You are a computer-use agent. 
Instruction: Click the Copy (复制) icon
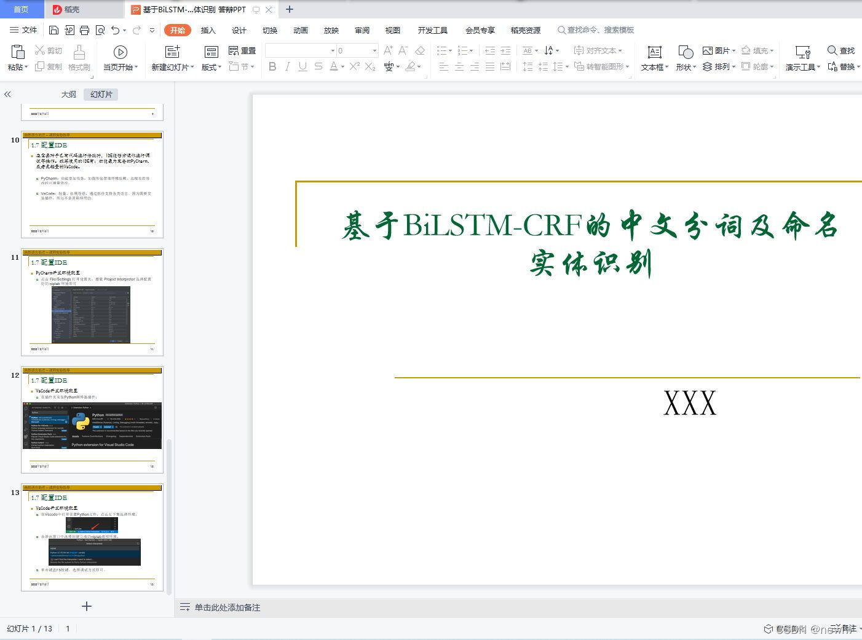click(x=40, y=66)
